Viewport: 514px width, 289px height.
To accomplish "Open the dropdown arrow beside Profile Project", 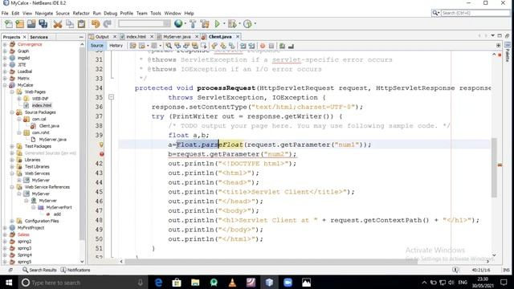I will [255, 24].
